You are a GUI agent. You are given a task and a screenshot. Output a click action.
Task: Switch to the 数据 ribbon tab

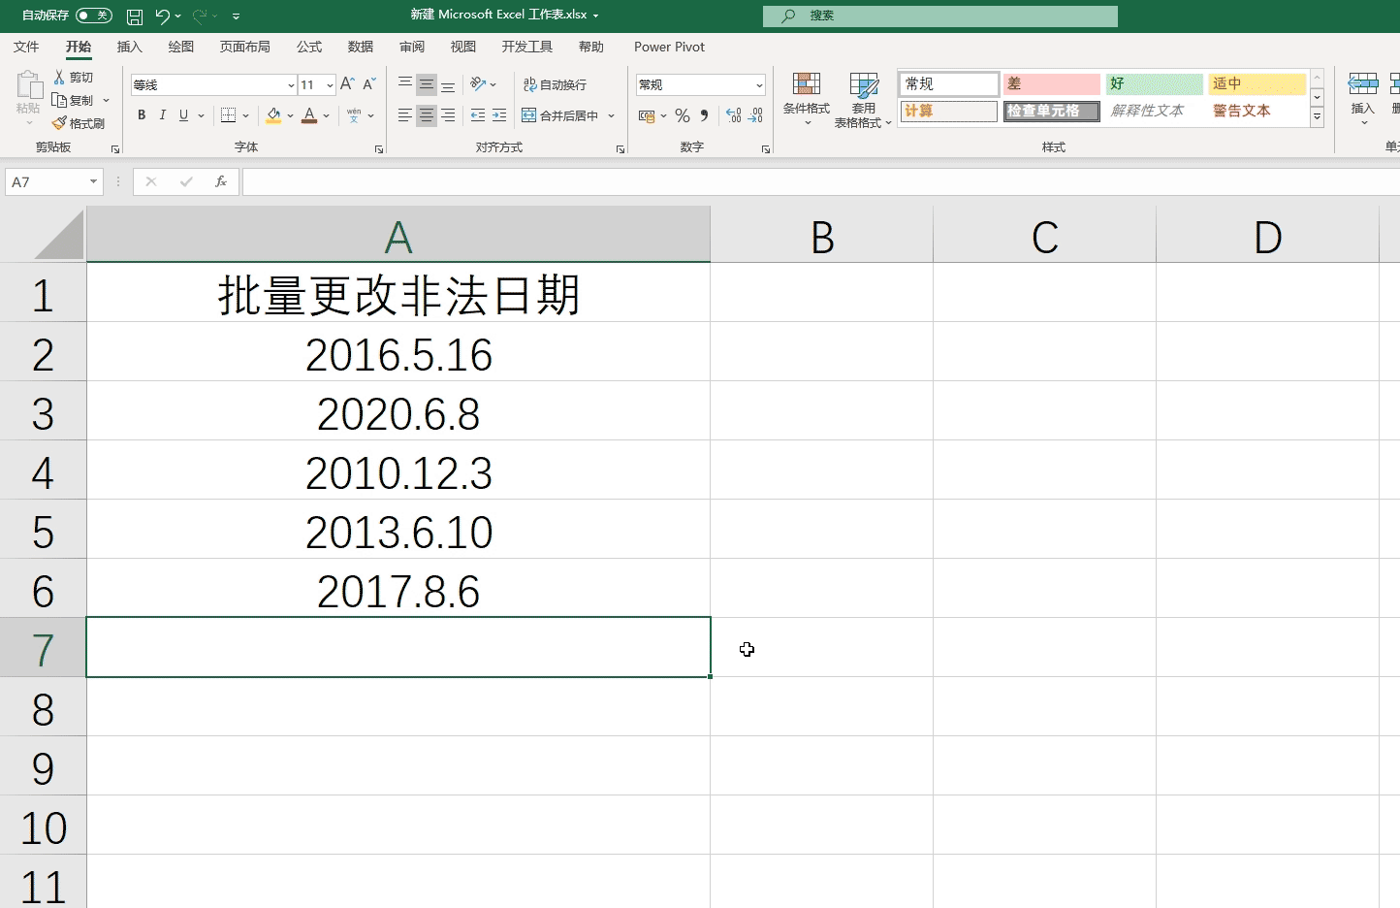click(360, 46)
